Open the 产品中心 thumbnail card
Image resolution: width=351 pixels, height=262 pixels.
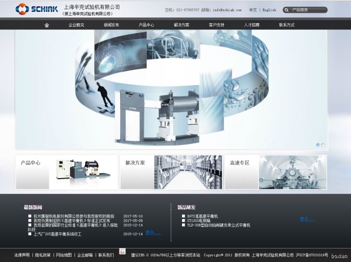(x=67, y=172)
